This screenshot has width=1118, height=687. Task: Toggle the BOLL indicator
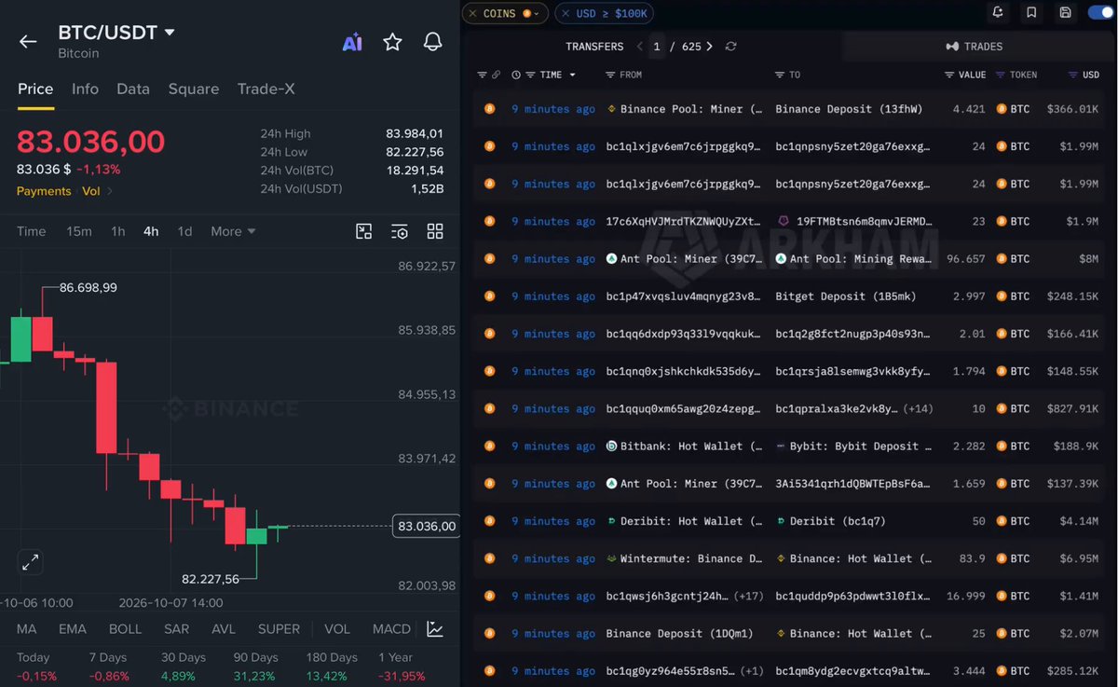click(x=125, y=629)
